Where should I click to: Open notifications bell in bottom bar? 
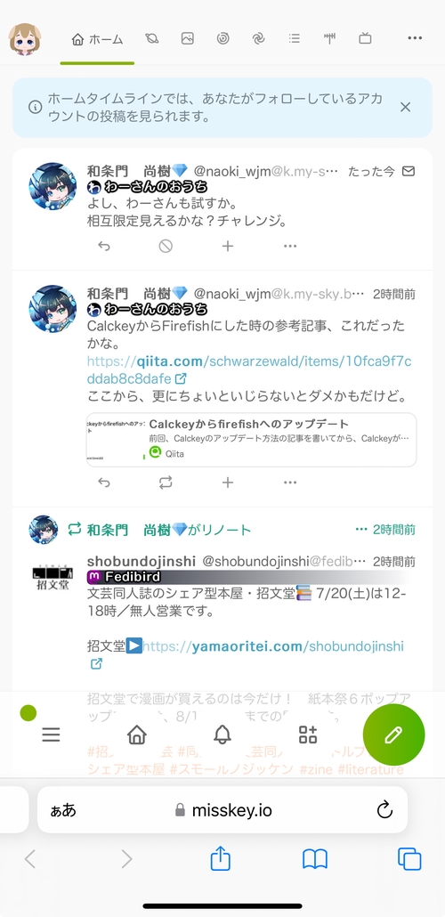222,734
